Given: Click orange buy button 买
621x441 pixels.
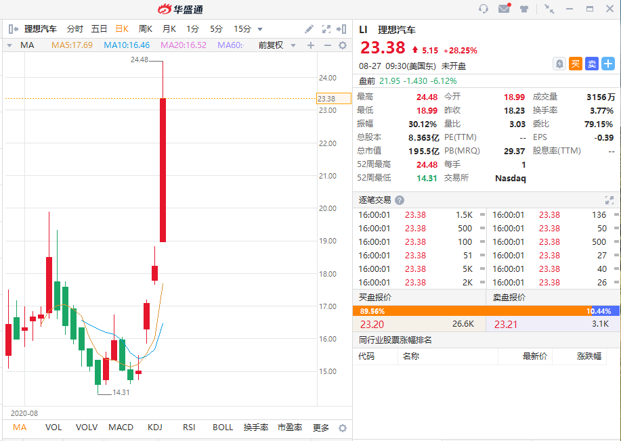Looking at the screenshot, I should pos(576,64).
